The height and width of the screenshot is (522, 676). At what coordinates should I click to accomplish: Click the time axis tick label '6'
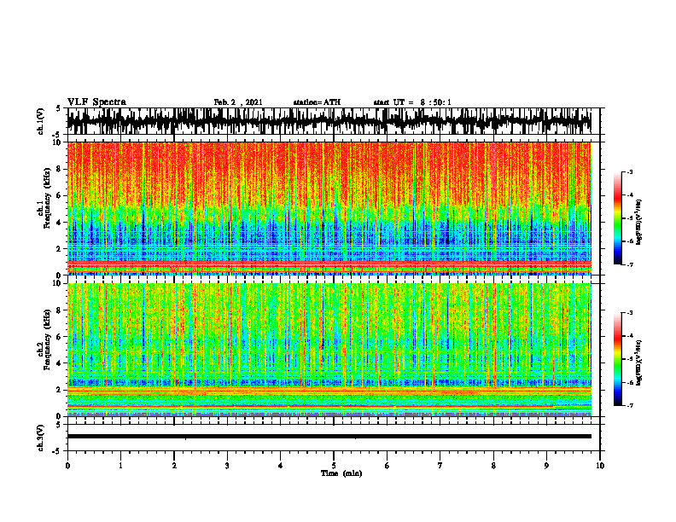click(388, 466)
